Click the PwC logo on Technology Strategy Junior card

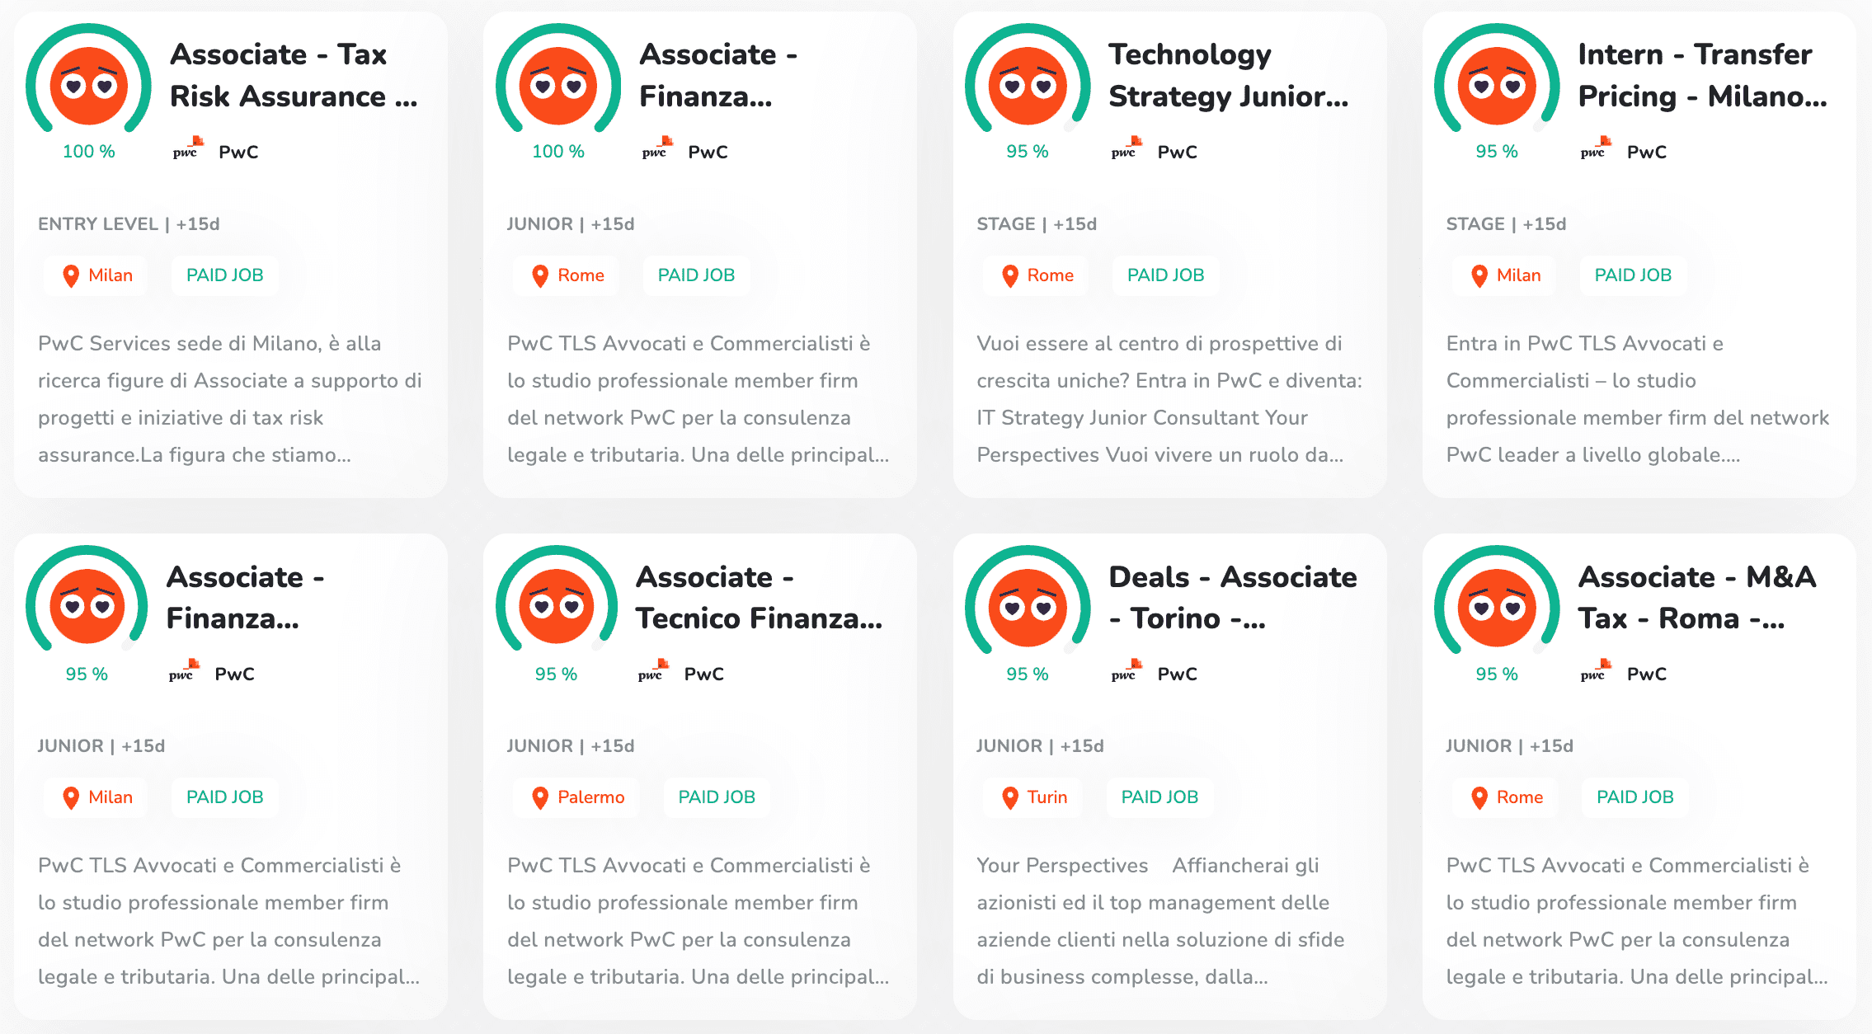tap(1126, 148)
